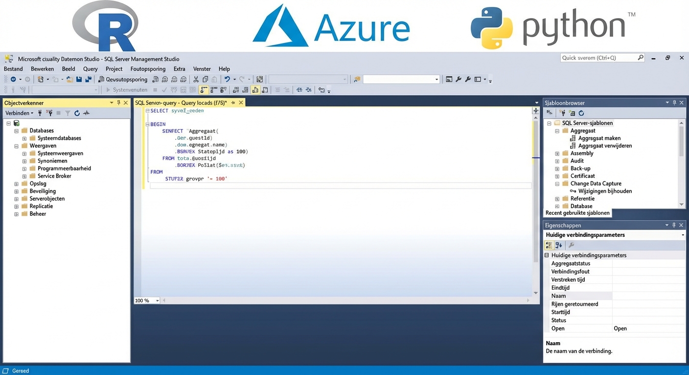Viewport: 689px width, 375px height.
Task: Switch to the Recent gebruikte sjablonen tab
Action: pyautogui.click(x=577, y=213)
